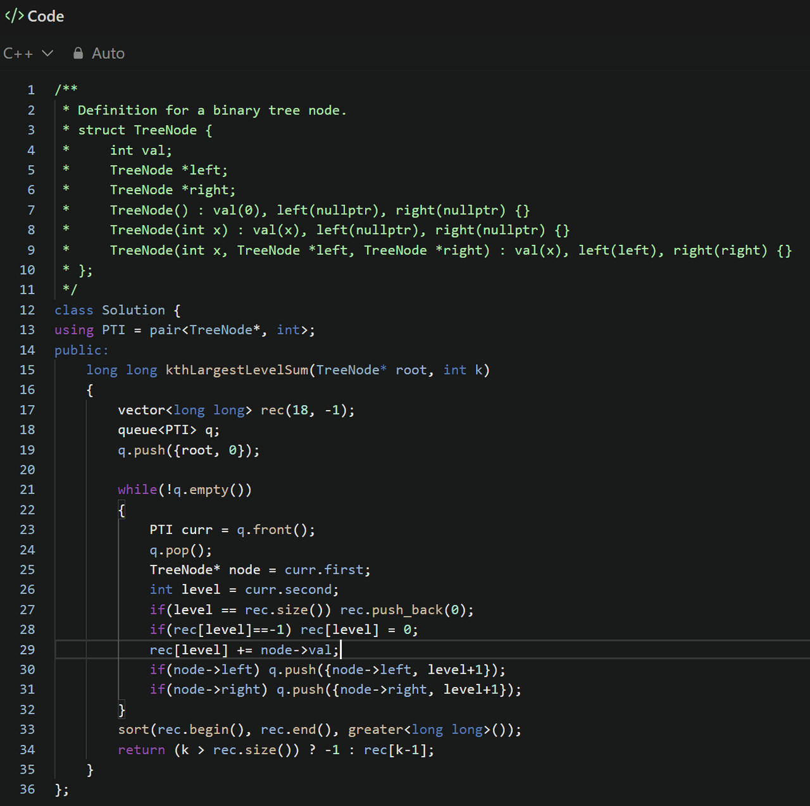Screen dimensions: 810x806
Task: Click 'using' keyword in PTI alias line
Action: [x=74, y=330]
